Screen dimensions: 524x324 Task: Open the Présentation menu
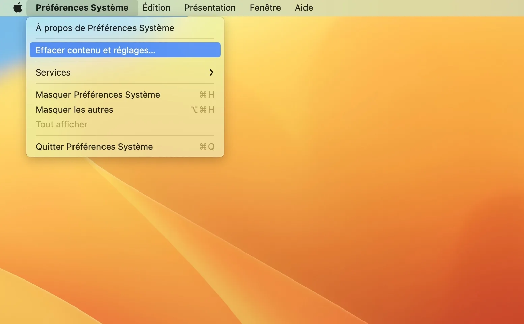tap(210, 8)
